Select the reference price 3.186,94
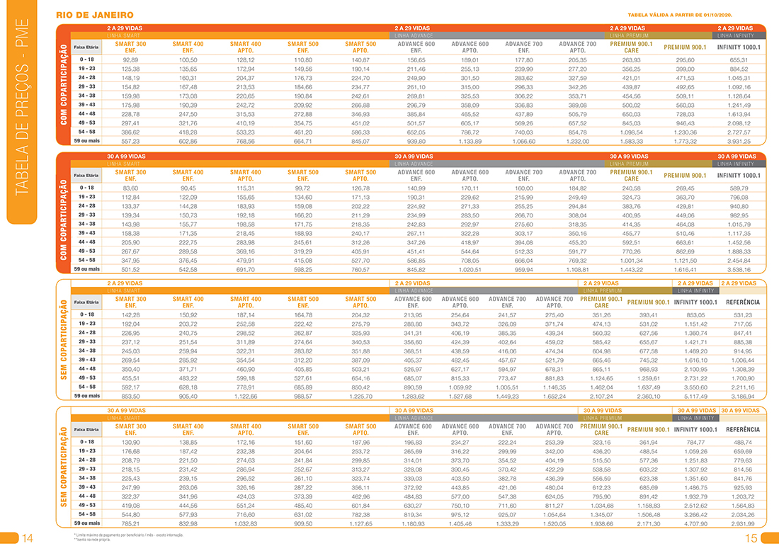This screenshot has height=551, width=779. 743,397
